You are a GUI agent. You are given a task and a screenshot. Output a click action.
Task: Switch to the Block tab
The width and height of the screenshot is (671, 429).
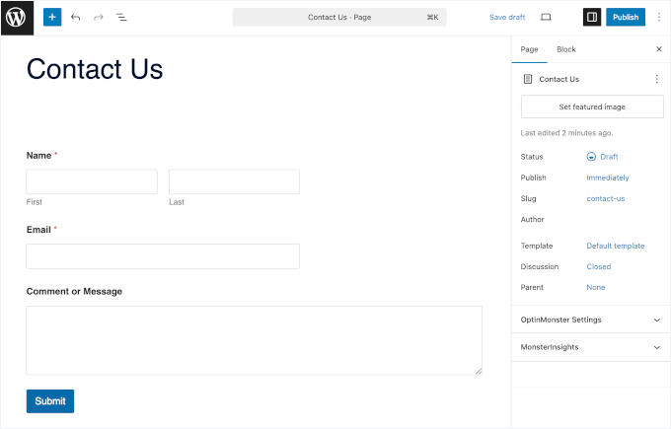click(566, 49)
